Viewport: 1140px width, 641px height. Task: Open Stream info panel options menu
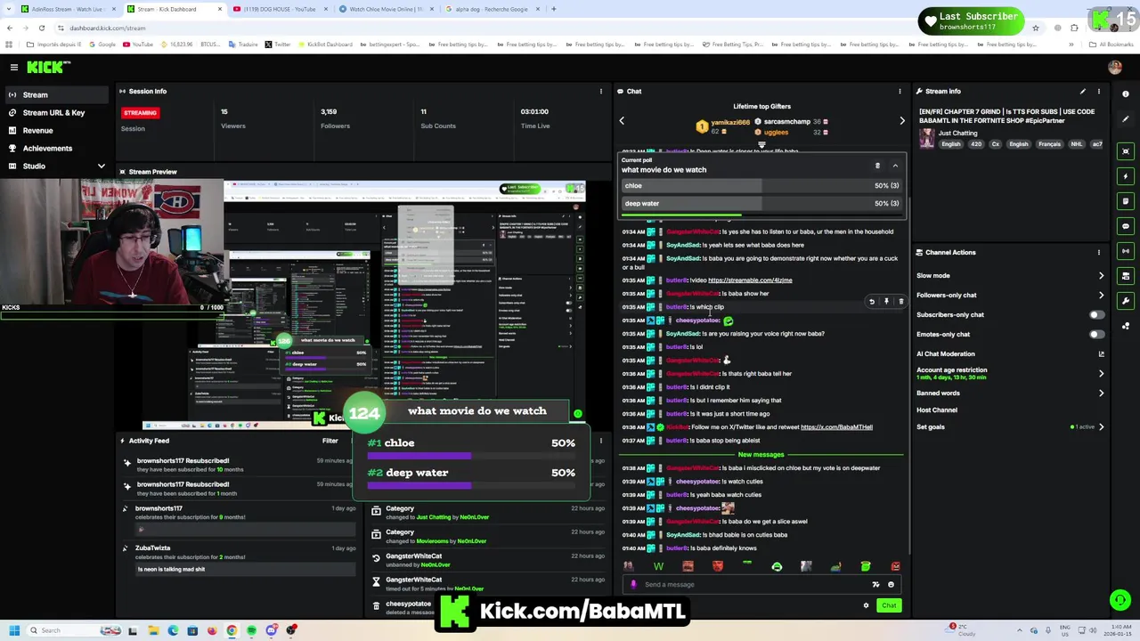click(1099, 91)
